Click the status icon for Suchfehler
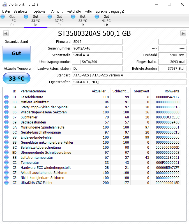 point(6,117)
